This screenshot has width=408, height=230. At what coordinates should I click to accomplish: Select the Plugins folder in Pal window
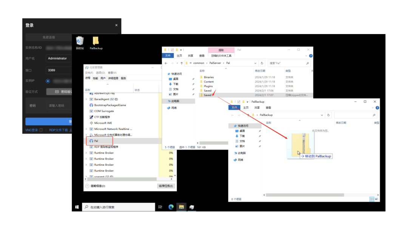pyautogui.click(x=208, y=86)
